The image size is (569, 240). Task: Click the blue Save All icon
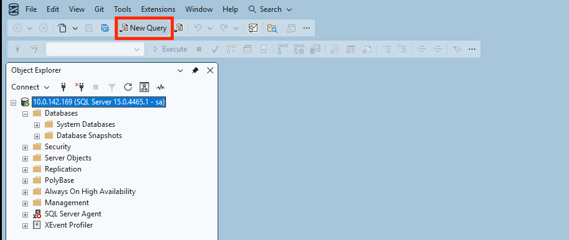105,29
